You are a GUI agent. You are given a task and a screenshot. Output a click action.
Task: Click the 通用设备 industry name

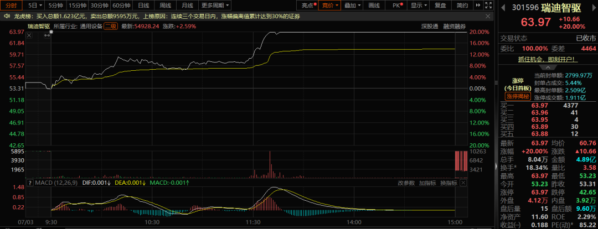click(91, 27)
